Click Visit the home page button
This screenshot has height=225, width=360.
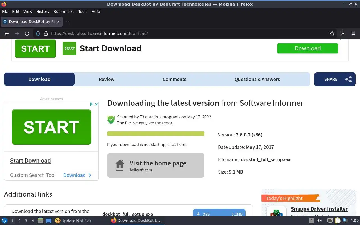156,165
